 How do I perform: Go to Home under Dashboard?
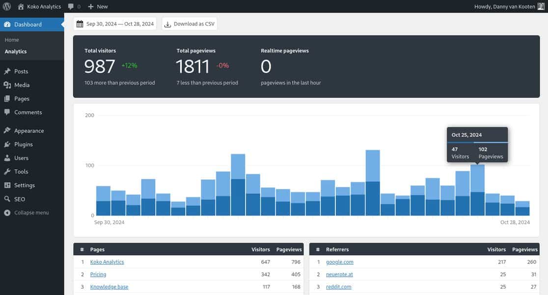click(11, 39)
